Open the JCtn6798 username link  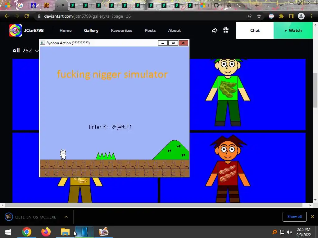tap(34, 30)
